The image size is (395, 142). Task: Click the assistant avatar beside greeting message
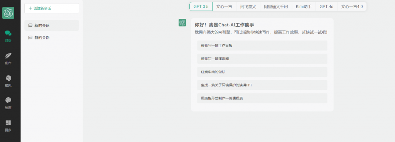(182, 22)
